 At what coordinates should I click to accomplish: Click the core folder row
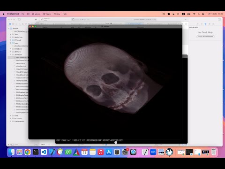(x=18, y=115)
